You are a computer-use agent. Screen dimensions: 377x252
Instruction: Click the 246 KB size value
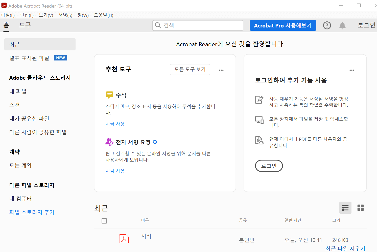(x=340, y=240)
